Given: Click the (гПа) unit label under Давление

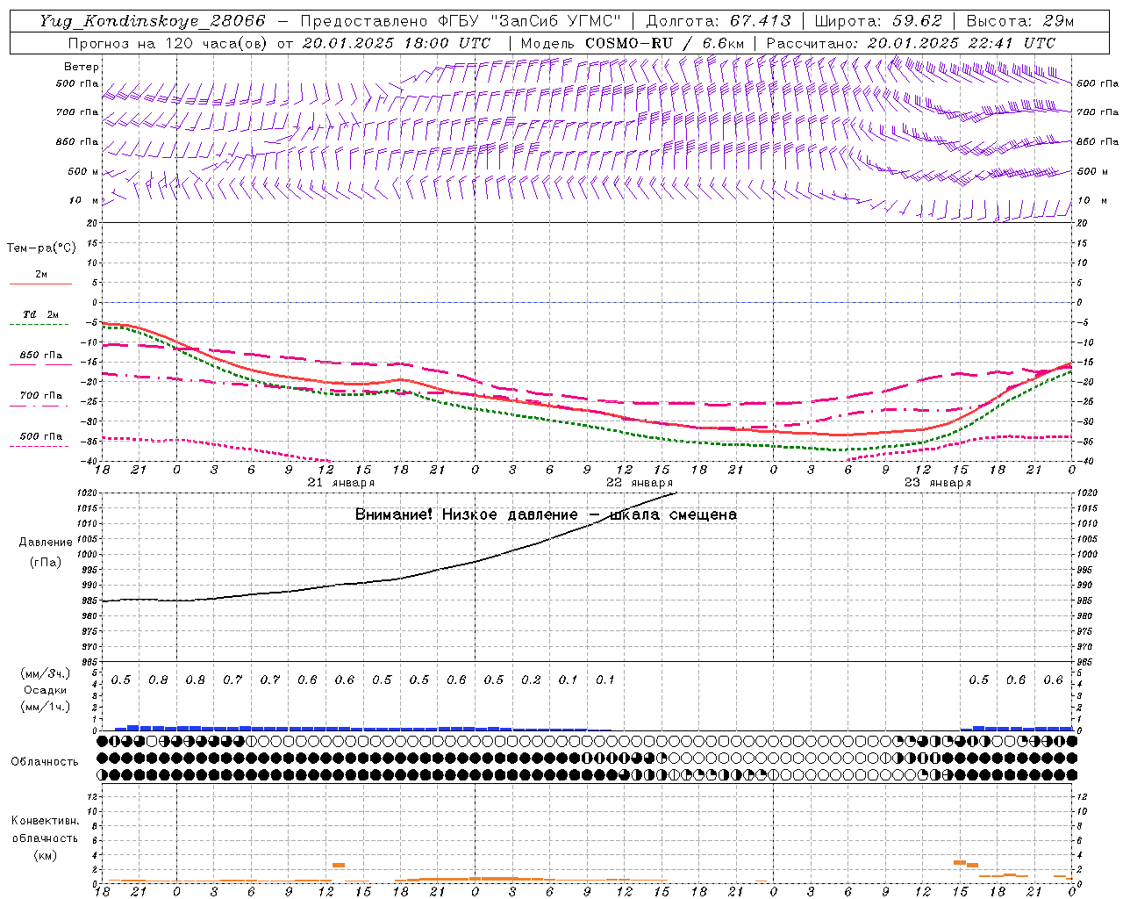Looking at the screenshot, I should tap(46, 563).
